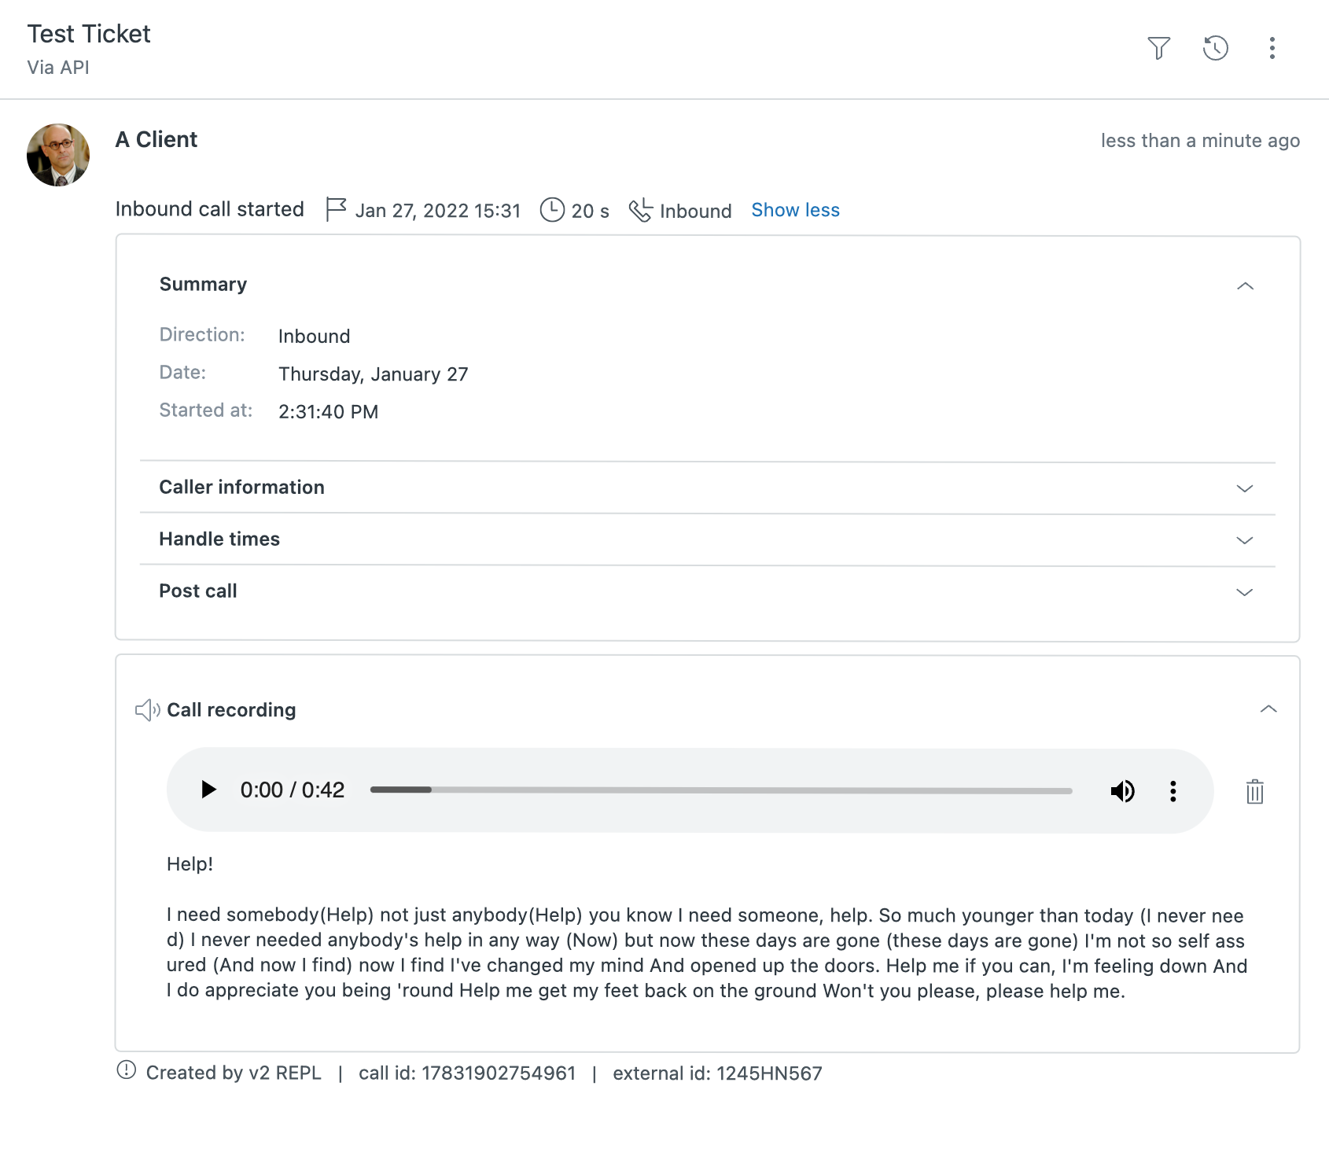
Task: Click the Jan 27, 2022 15:31 date
Action: coord(438,211)
